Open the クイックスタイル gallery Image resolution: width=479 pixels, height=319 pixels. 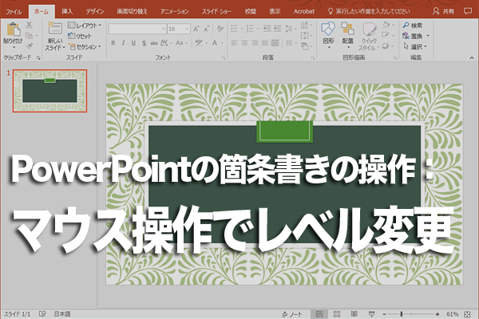click(x=369, y=36)
